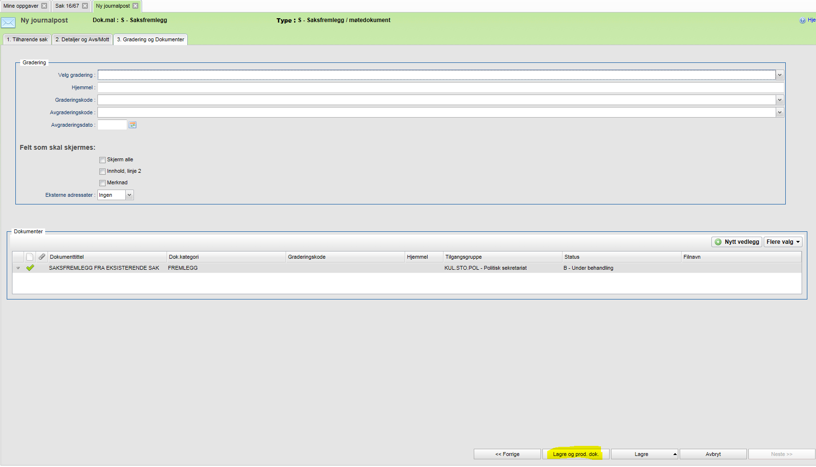This screenshot has height=467, width=816.
Task: Click the document icon column header
Action: pyautogui.click(x=30, y=257)
